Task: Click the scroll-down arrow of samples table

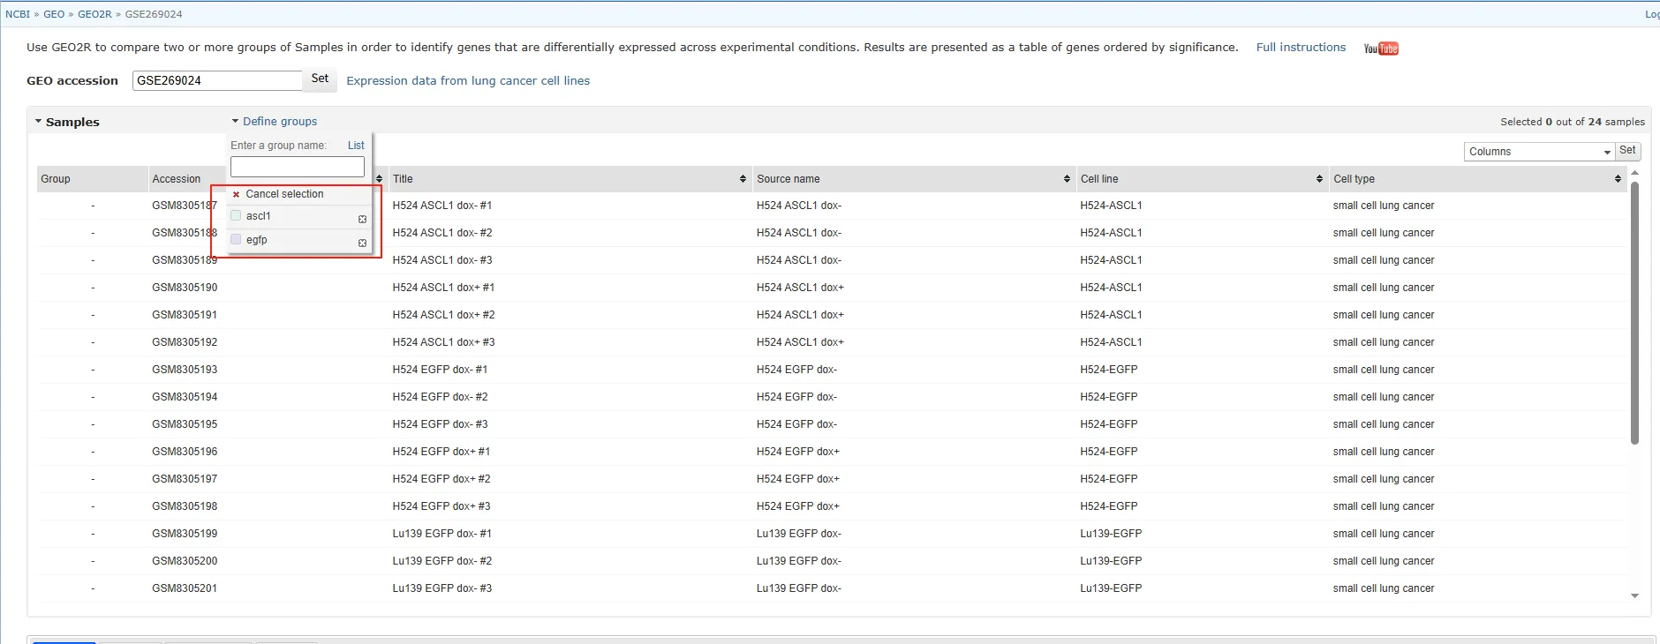Action: click(1634, 596)
